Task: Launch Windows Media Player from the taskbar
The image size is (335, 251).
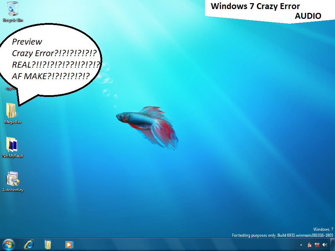Action: 69,245
